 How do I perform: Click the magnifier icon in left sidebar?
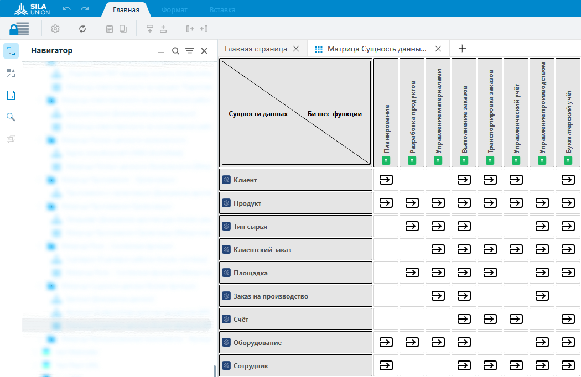pyautogui.click(x=11, y=117)
